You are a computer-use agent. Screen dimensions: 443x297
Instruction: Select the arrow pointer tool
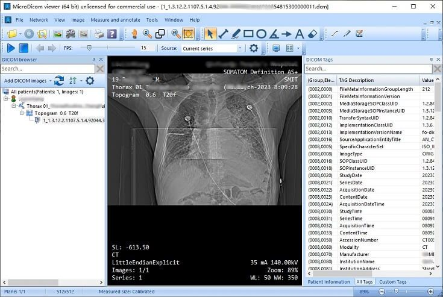tap(210, 34)
